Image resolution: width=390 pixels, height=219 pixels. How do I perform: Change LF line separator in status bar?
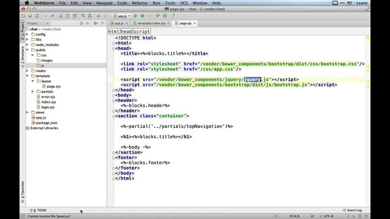[313, 217]
